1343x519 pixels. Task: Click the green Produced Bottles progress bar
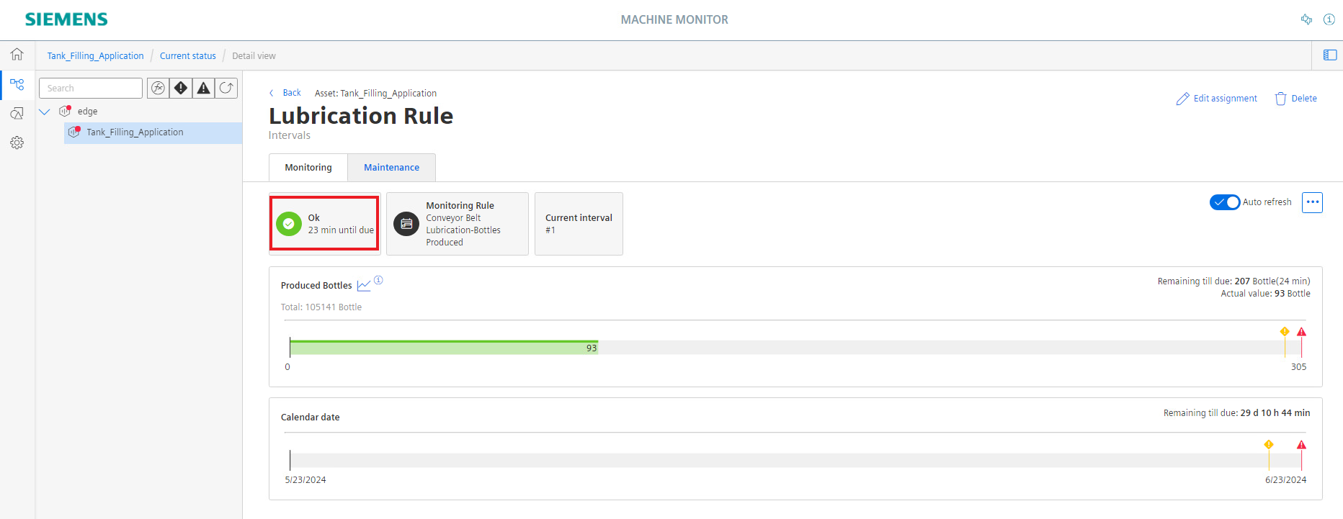444,348
